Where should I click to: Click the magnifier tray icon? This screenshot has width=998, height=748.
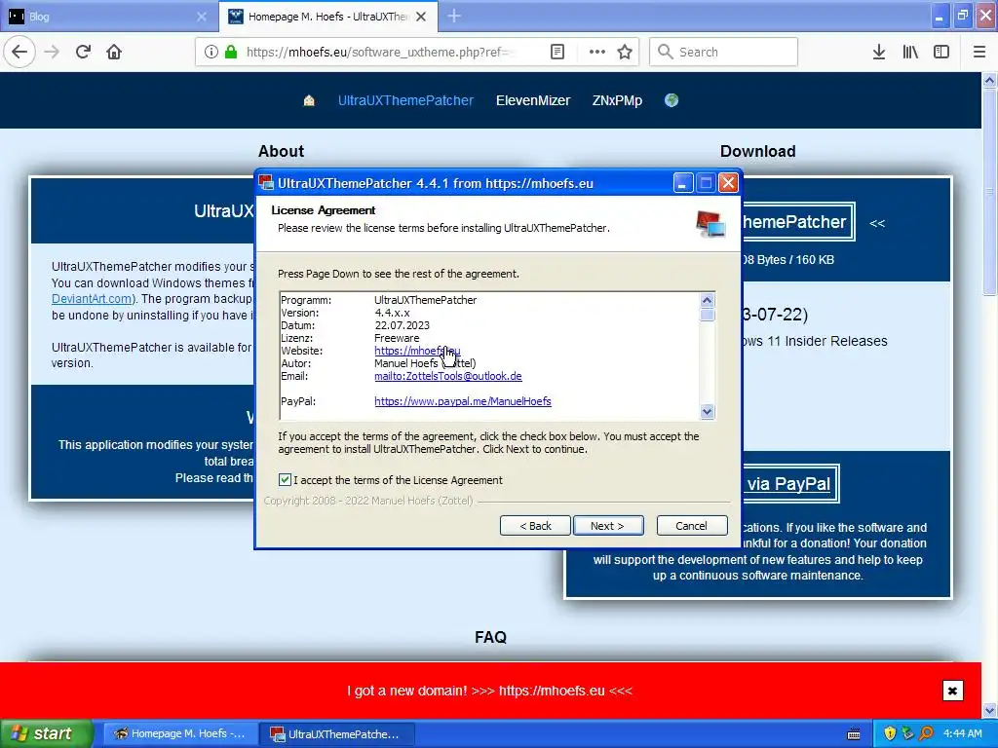927,733
